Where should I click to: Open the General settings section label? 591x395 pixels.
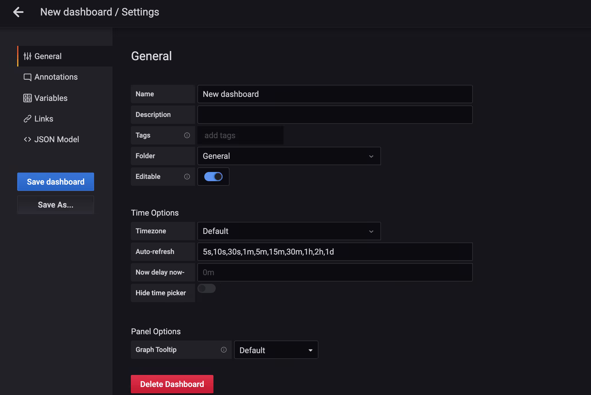pos(48,56)
